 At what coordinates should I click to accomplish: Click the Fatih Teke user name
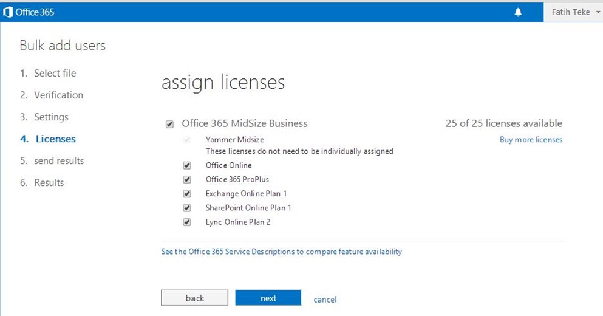571,12
